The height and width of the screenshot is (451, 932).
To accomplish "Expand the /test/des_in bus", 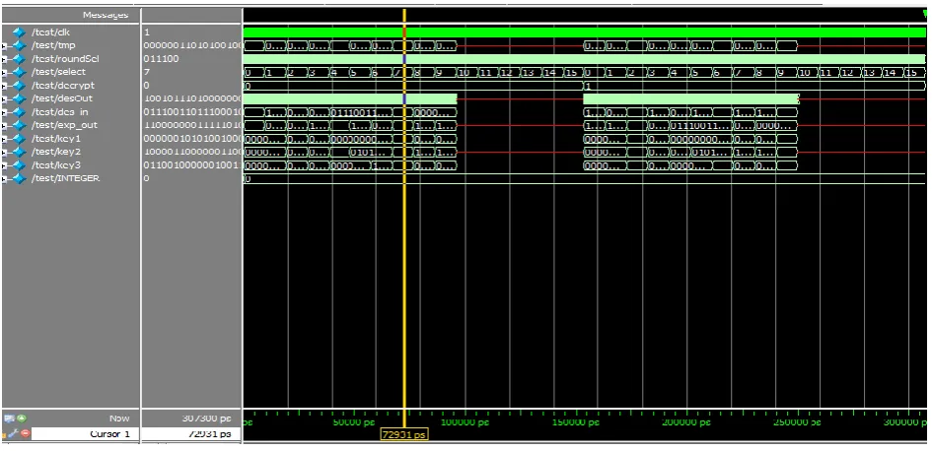I will (x=5, y=111).
